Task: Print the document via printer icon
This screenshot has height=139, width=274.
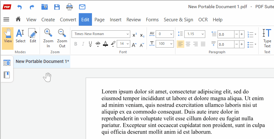Action: [x=70, y=7]
